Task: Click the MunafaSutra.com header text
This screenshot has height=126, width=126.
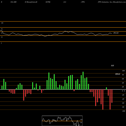Action: point(119,2)
